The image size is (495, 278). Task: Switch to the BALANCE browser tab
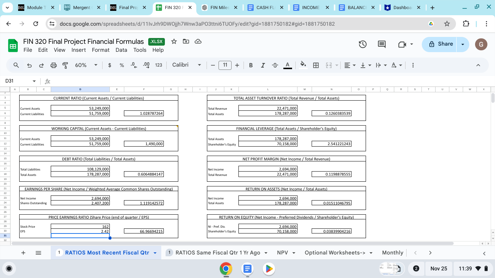pyautogui.click(x=357, y=8)
